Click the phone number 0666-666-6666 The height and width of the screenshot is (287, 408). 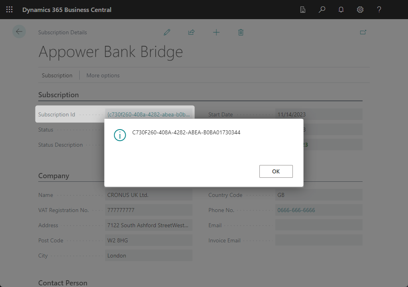point(296,210)
